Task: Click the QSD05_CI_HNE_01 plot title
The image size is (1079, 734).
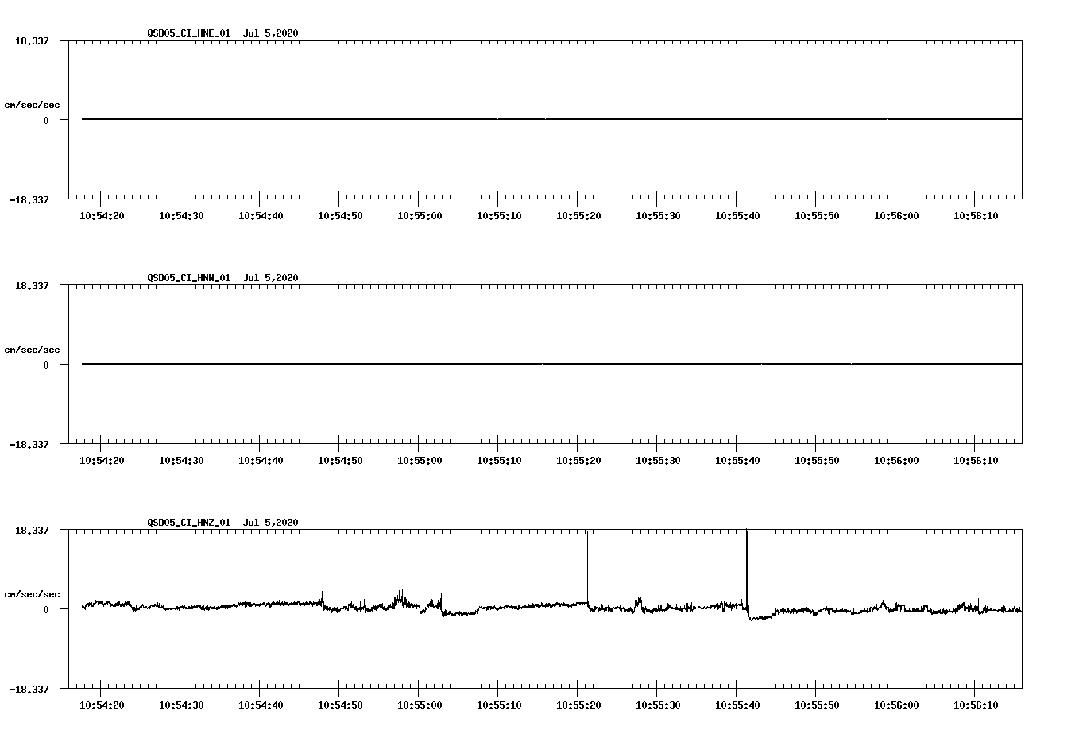Action: 222,33
